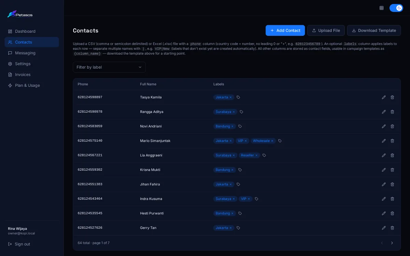
Task: Edit the Indra Kusuma contact
Action: (x=384, y=199)
